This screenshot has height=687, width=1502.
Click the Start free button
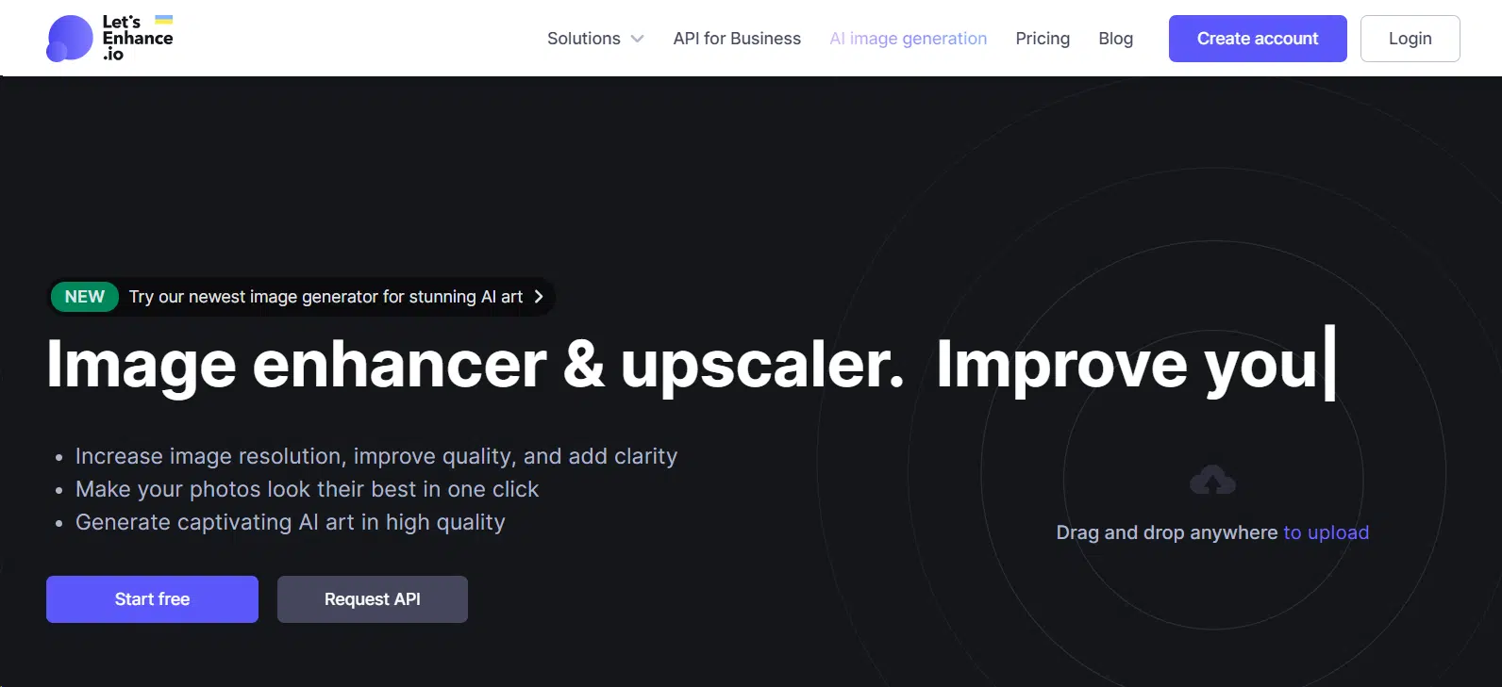(152, 599)
